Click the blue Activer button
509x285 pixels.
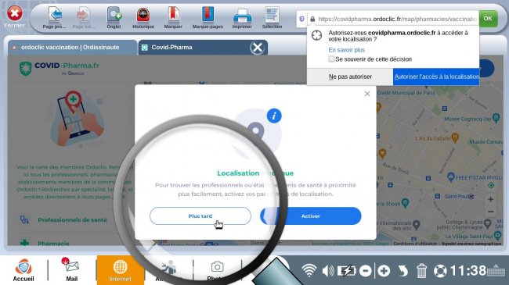tap(310, 216)
